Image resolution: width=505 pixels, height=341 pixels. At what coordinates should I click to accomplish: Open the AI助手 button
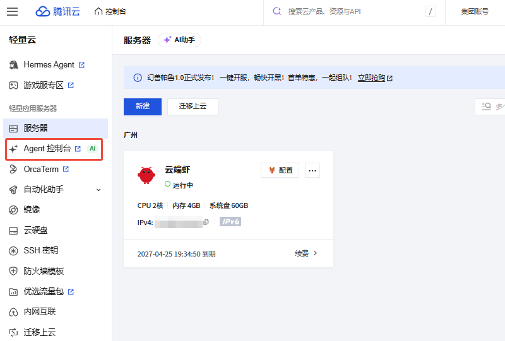[x=179, y=40]
